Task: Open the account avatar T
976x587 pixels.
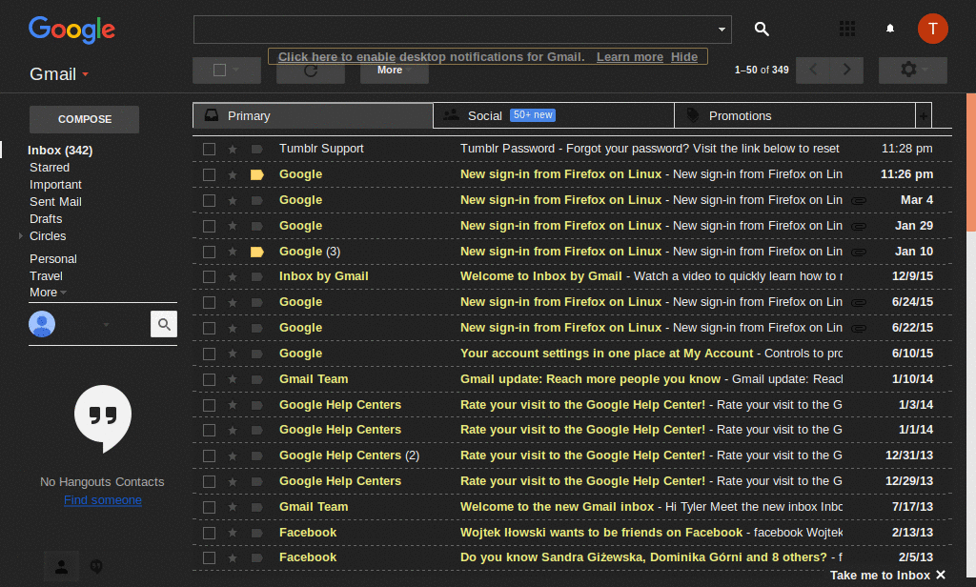Action: (x=932, y=29)
